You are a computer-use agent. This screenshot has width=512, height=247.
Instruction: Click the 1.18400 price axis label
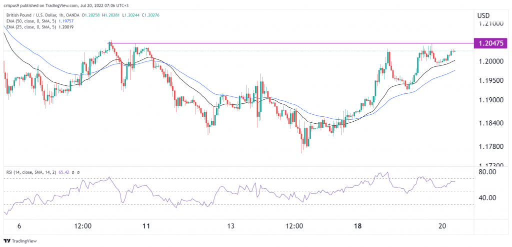492,123
